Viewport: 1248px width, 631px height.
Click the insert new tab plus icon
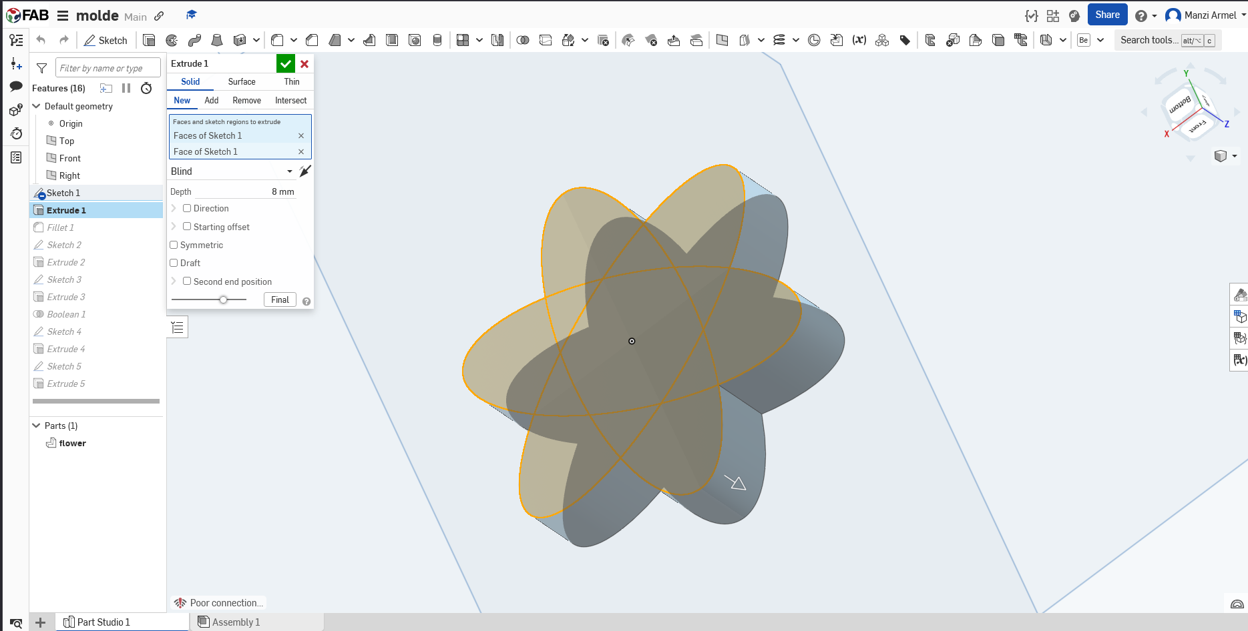click(40, 622)
